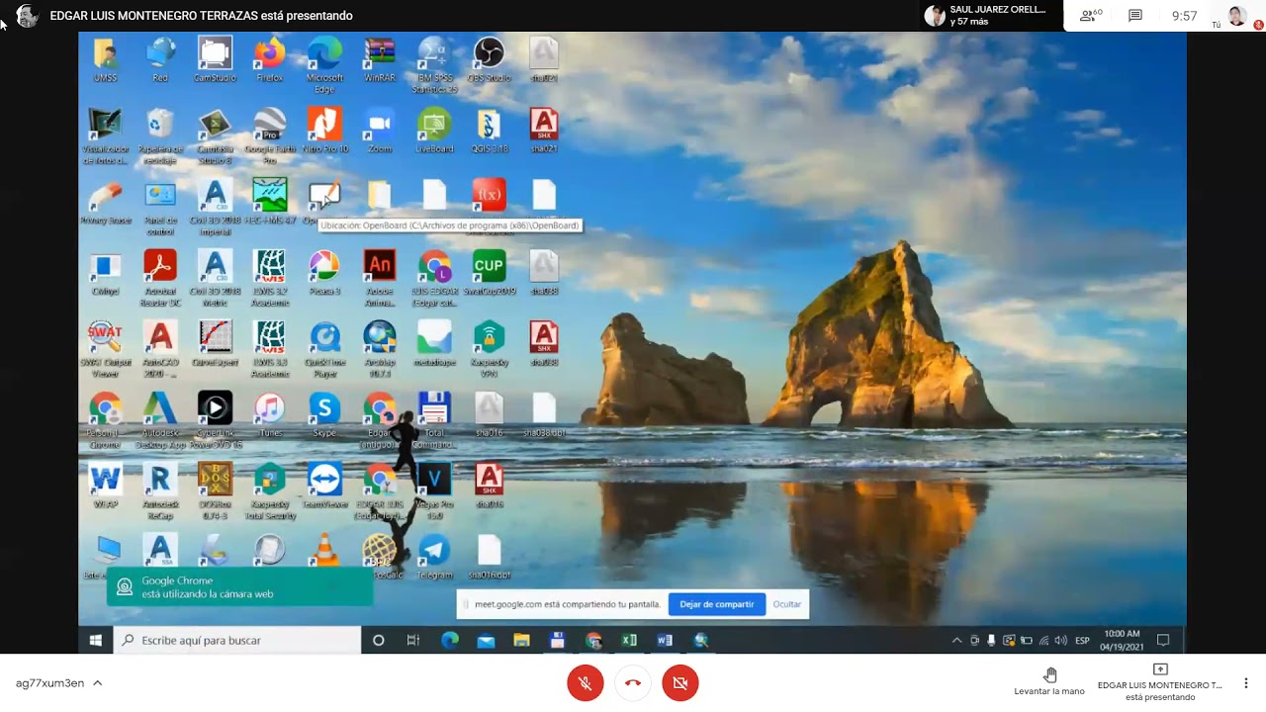
Task: Select the IBM SPSS Statistics desktop icon
Action: point(434,64)
